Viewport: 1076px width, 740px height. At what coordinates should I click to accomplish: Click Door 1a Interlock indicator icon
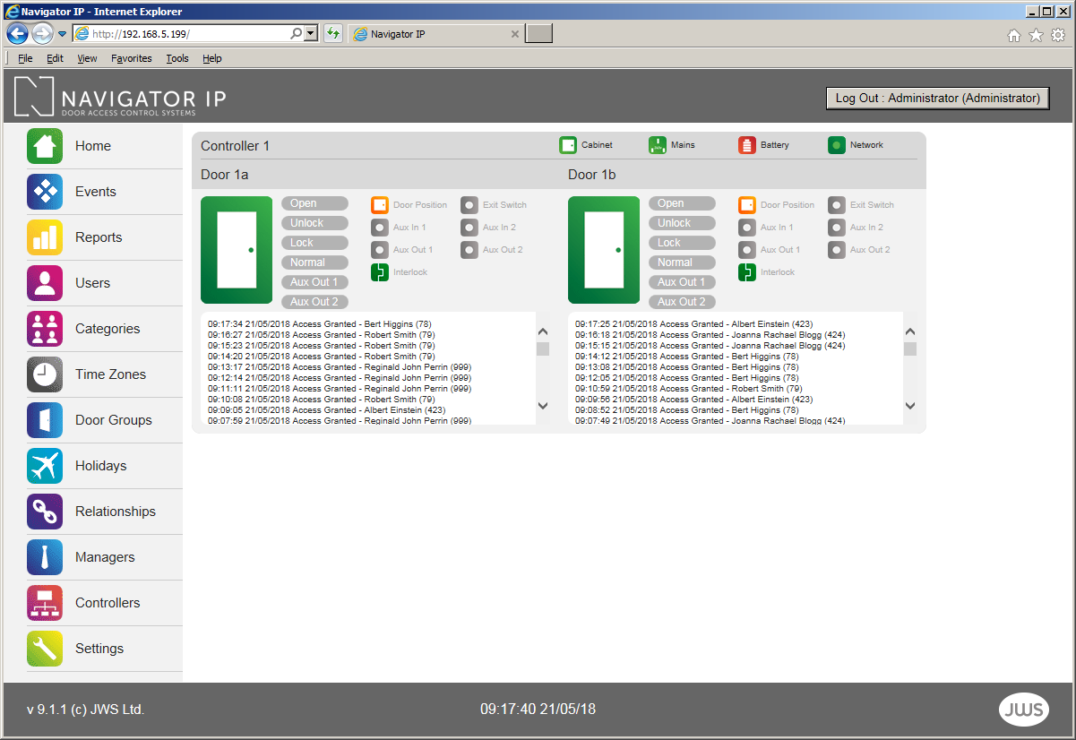(380, 272)
